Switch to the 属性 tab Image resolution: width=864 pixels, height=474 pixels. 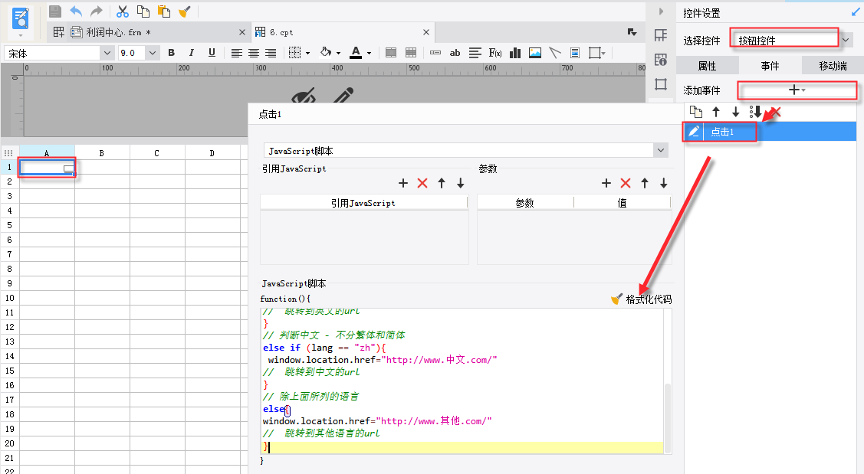(x=706, y=66)
